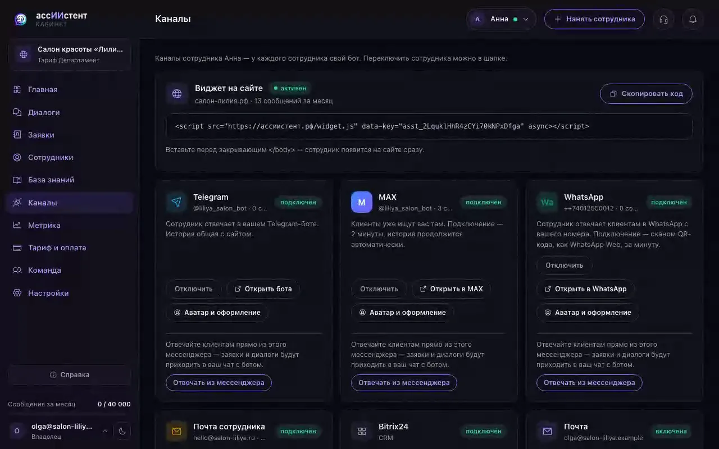
Task: Click the MAX channel logo icon
Action: coord(362,202)
